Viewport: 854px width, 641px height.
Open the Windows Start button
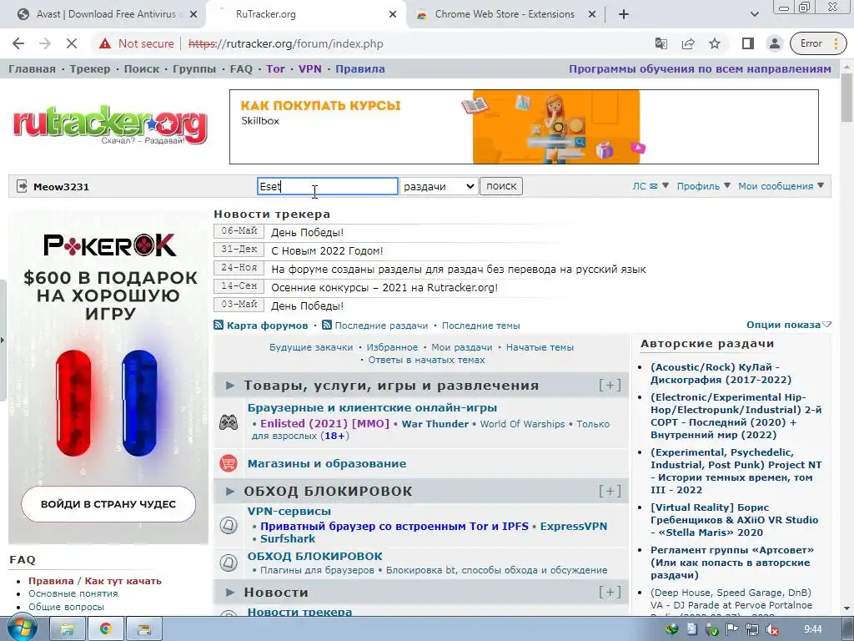point(23,629)
